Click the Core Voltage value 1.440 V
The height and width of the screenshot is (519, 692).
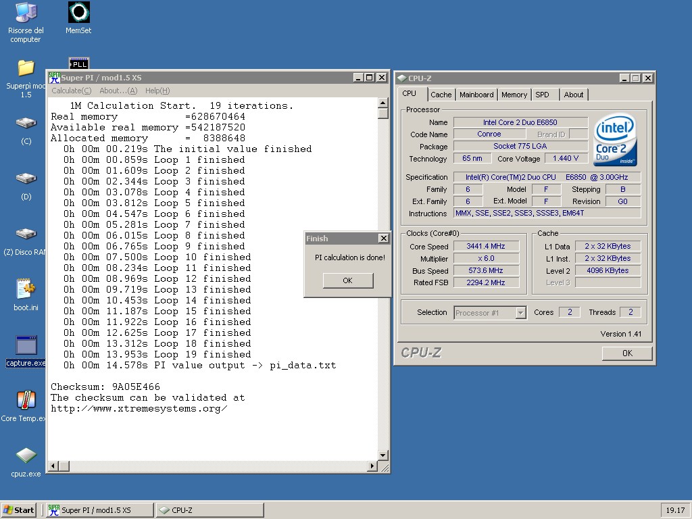pos(566,158)
